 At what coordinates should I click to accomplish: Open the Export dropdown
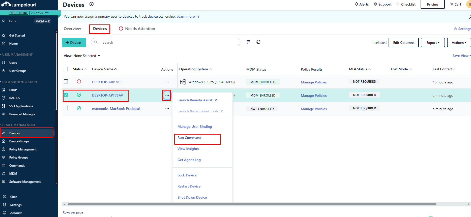[433, 43]
